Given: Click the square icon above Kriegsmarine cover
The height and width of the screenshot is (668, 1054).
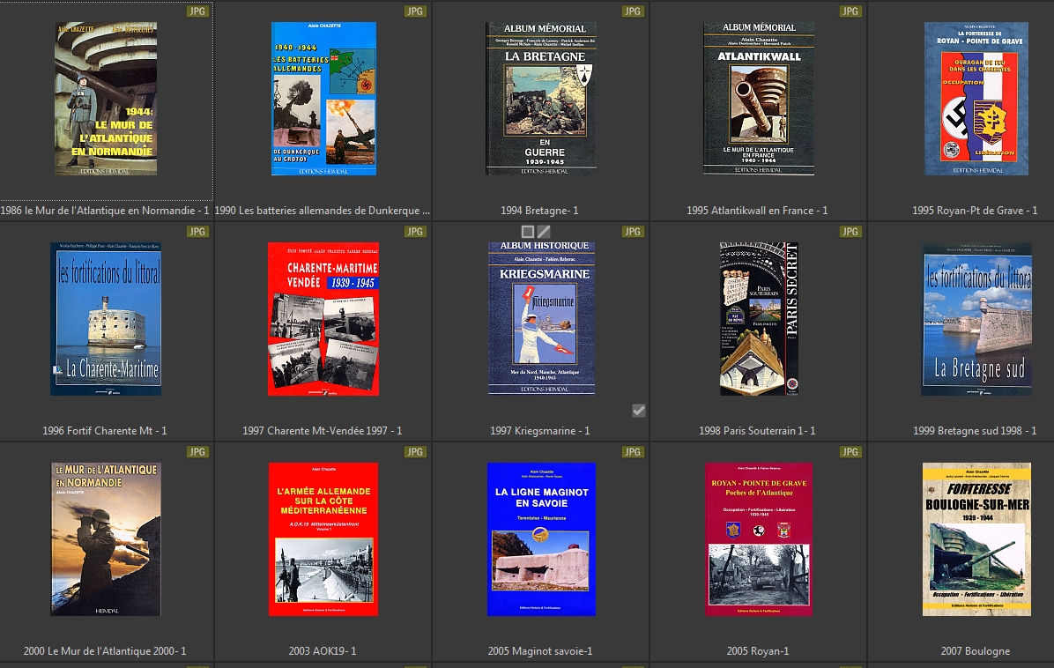Looking at the screenshot, I should point(528,232).
